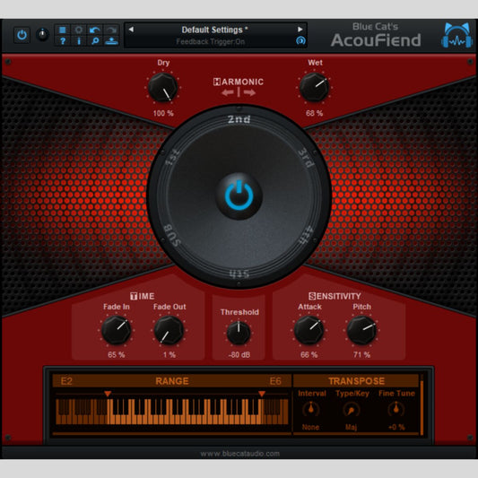Screen dimensions: 478x478
Task: Click the undo arrow icon
Action: (95, 30)
